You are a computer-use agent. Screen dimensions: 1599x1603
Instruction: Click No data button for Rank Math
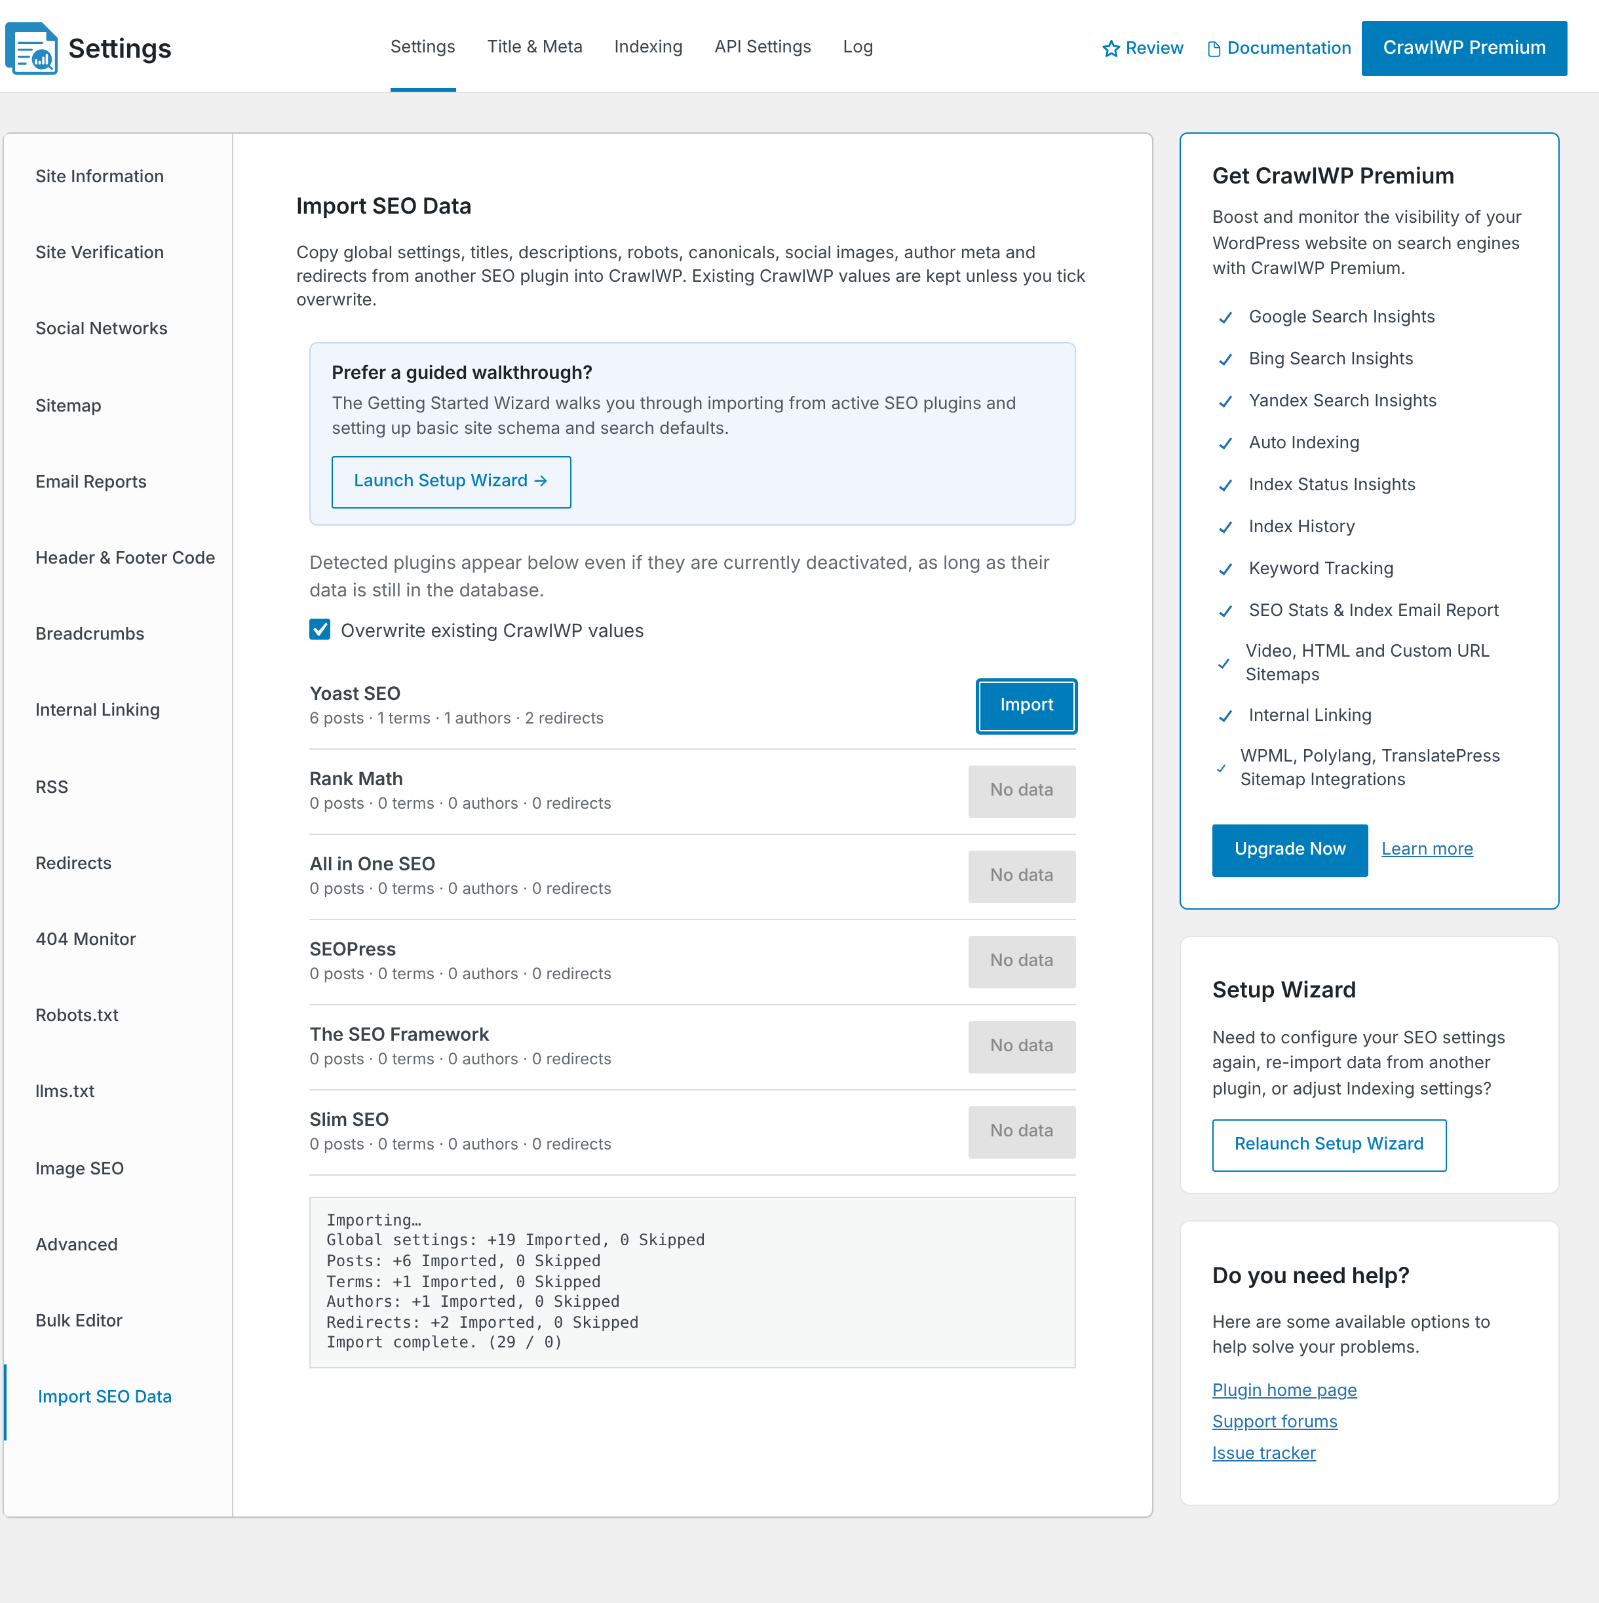(1022, 791)
